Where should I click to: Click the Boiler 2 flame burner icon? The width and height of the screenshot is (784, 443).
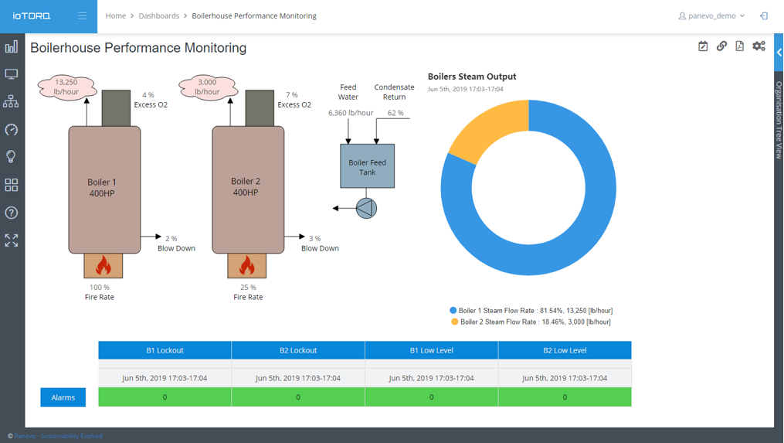tap(247, 266)
